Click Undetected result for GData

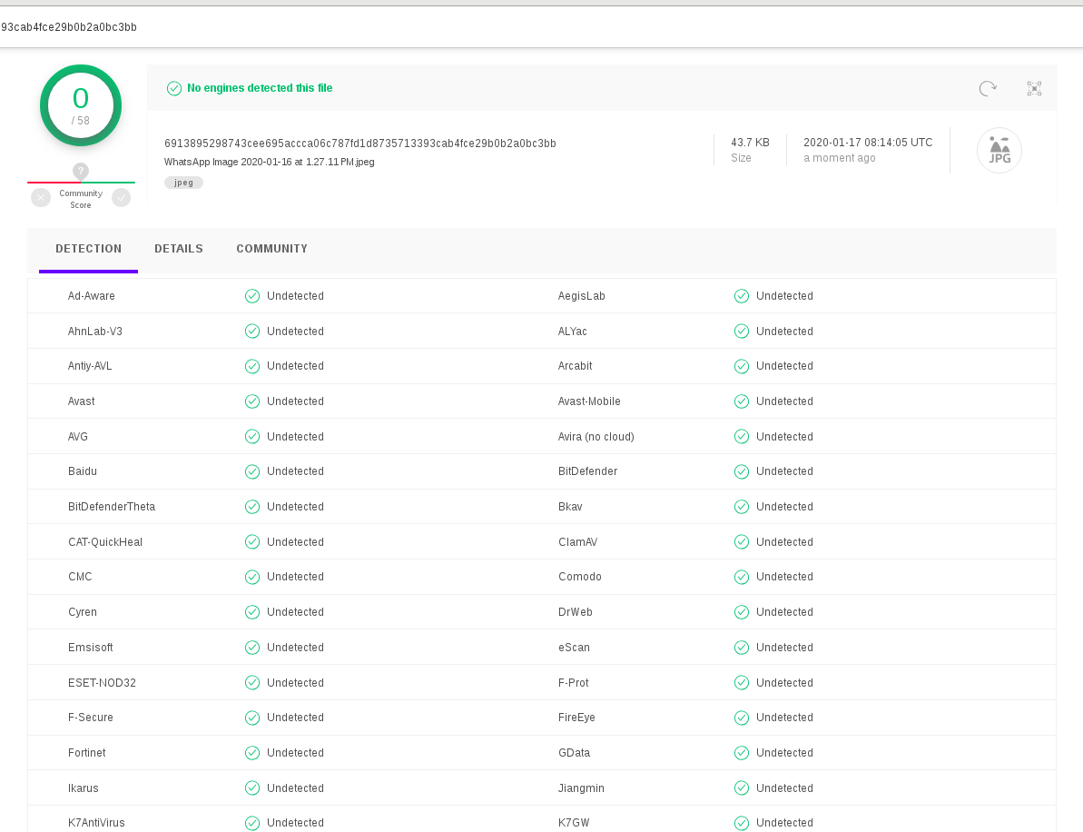[784, 753]
